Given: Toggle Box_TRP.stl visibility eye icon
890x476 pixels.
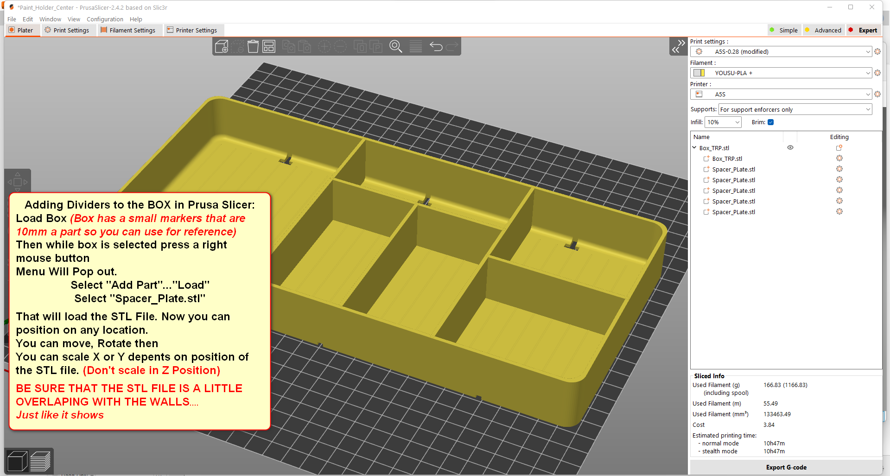Looking at the screenshot, I should point(790,147).
